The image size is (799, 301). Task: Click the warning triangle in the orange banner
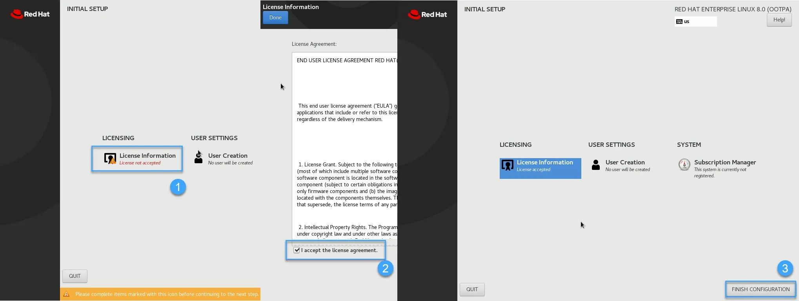66,294
